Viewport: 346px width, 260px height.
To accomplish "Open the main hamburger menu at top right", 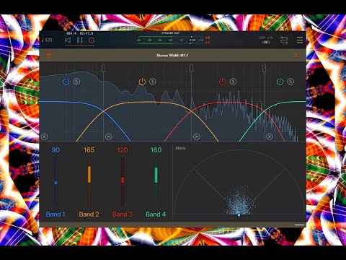I will tap(300, 40).
